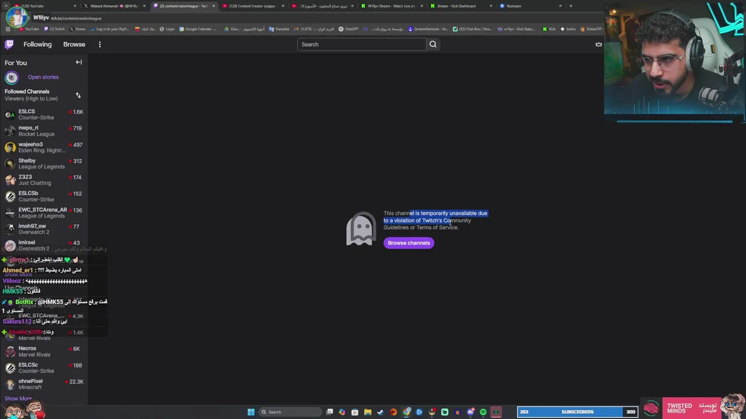
Task: Open the Prime loot crown icon
Action: (x=599, y=44)
